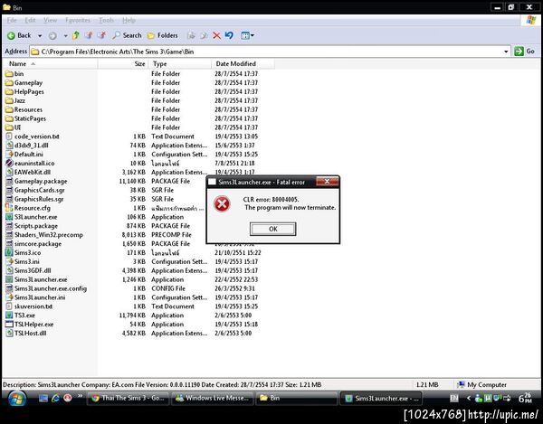Click the Back button in Explorer toolbar
This screenshot has width=543, height=424.
20,35
